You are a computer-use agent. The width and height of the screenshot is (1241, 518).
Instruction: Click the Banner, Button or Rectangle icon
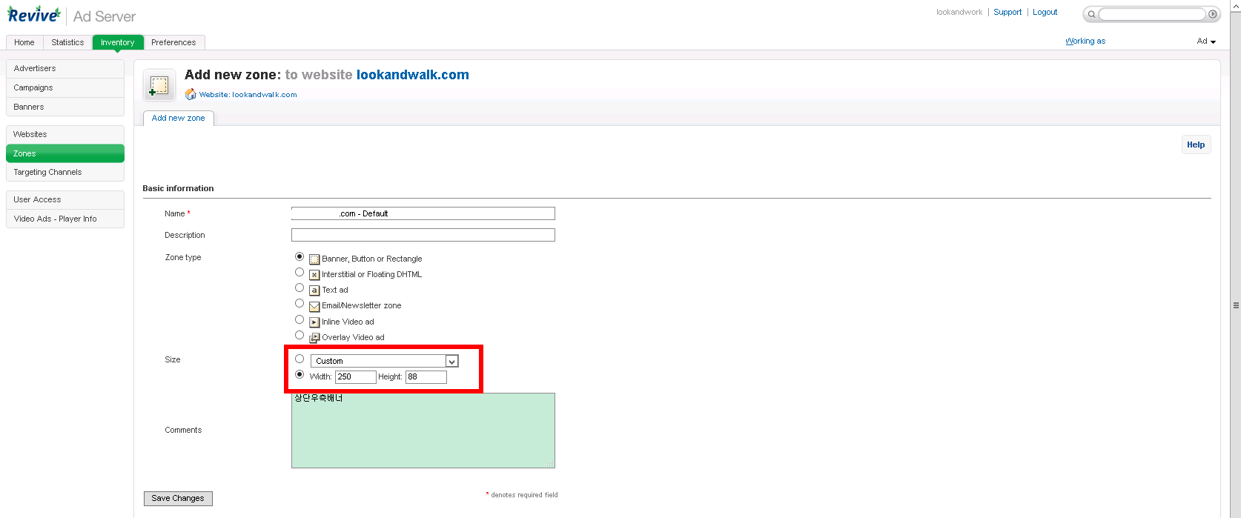[314, 259]
